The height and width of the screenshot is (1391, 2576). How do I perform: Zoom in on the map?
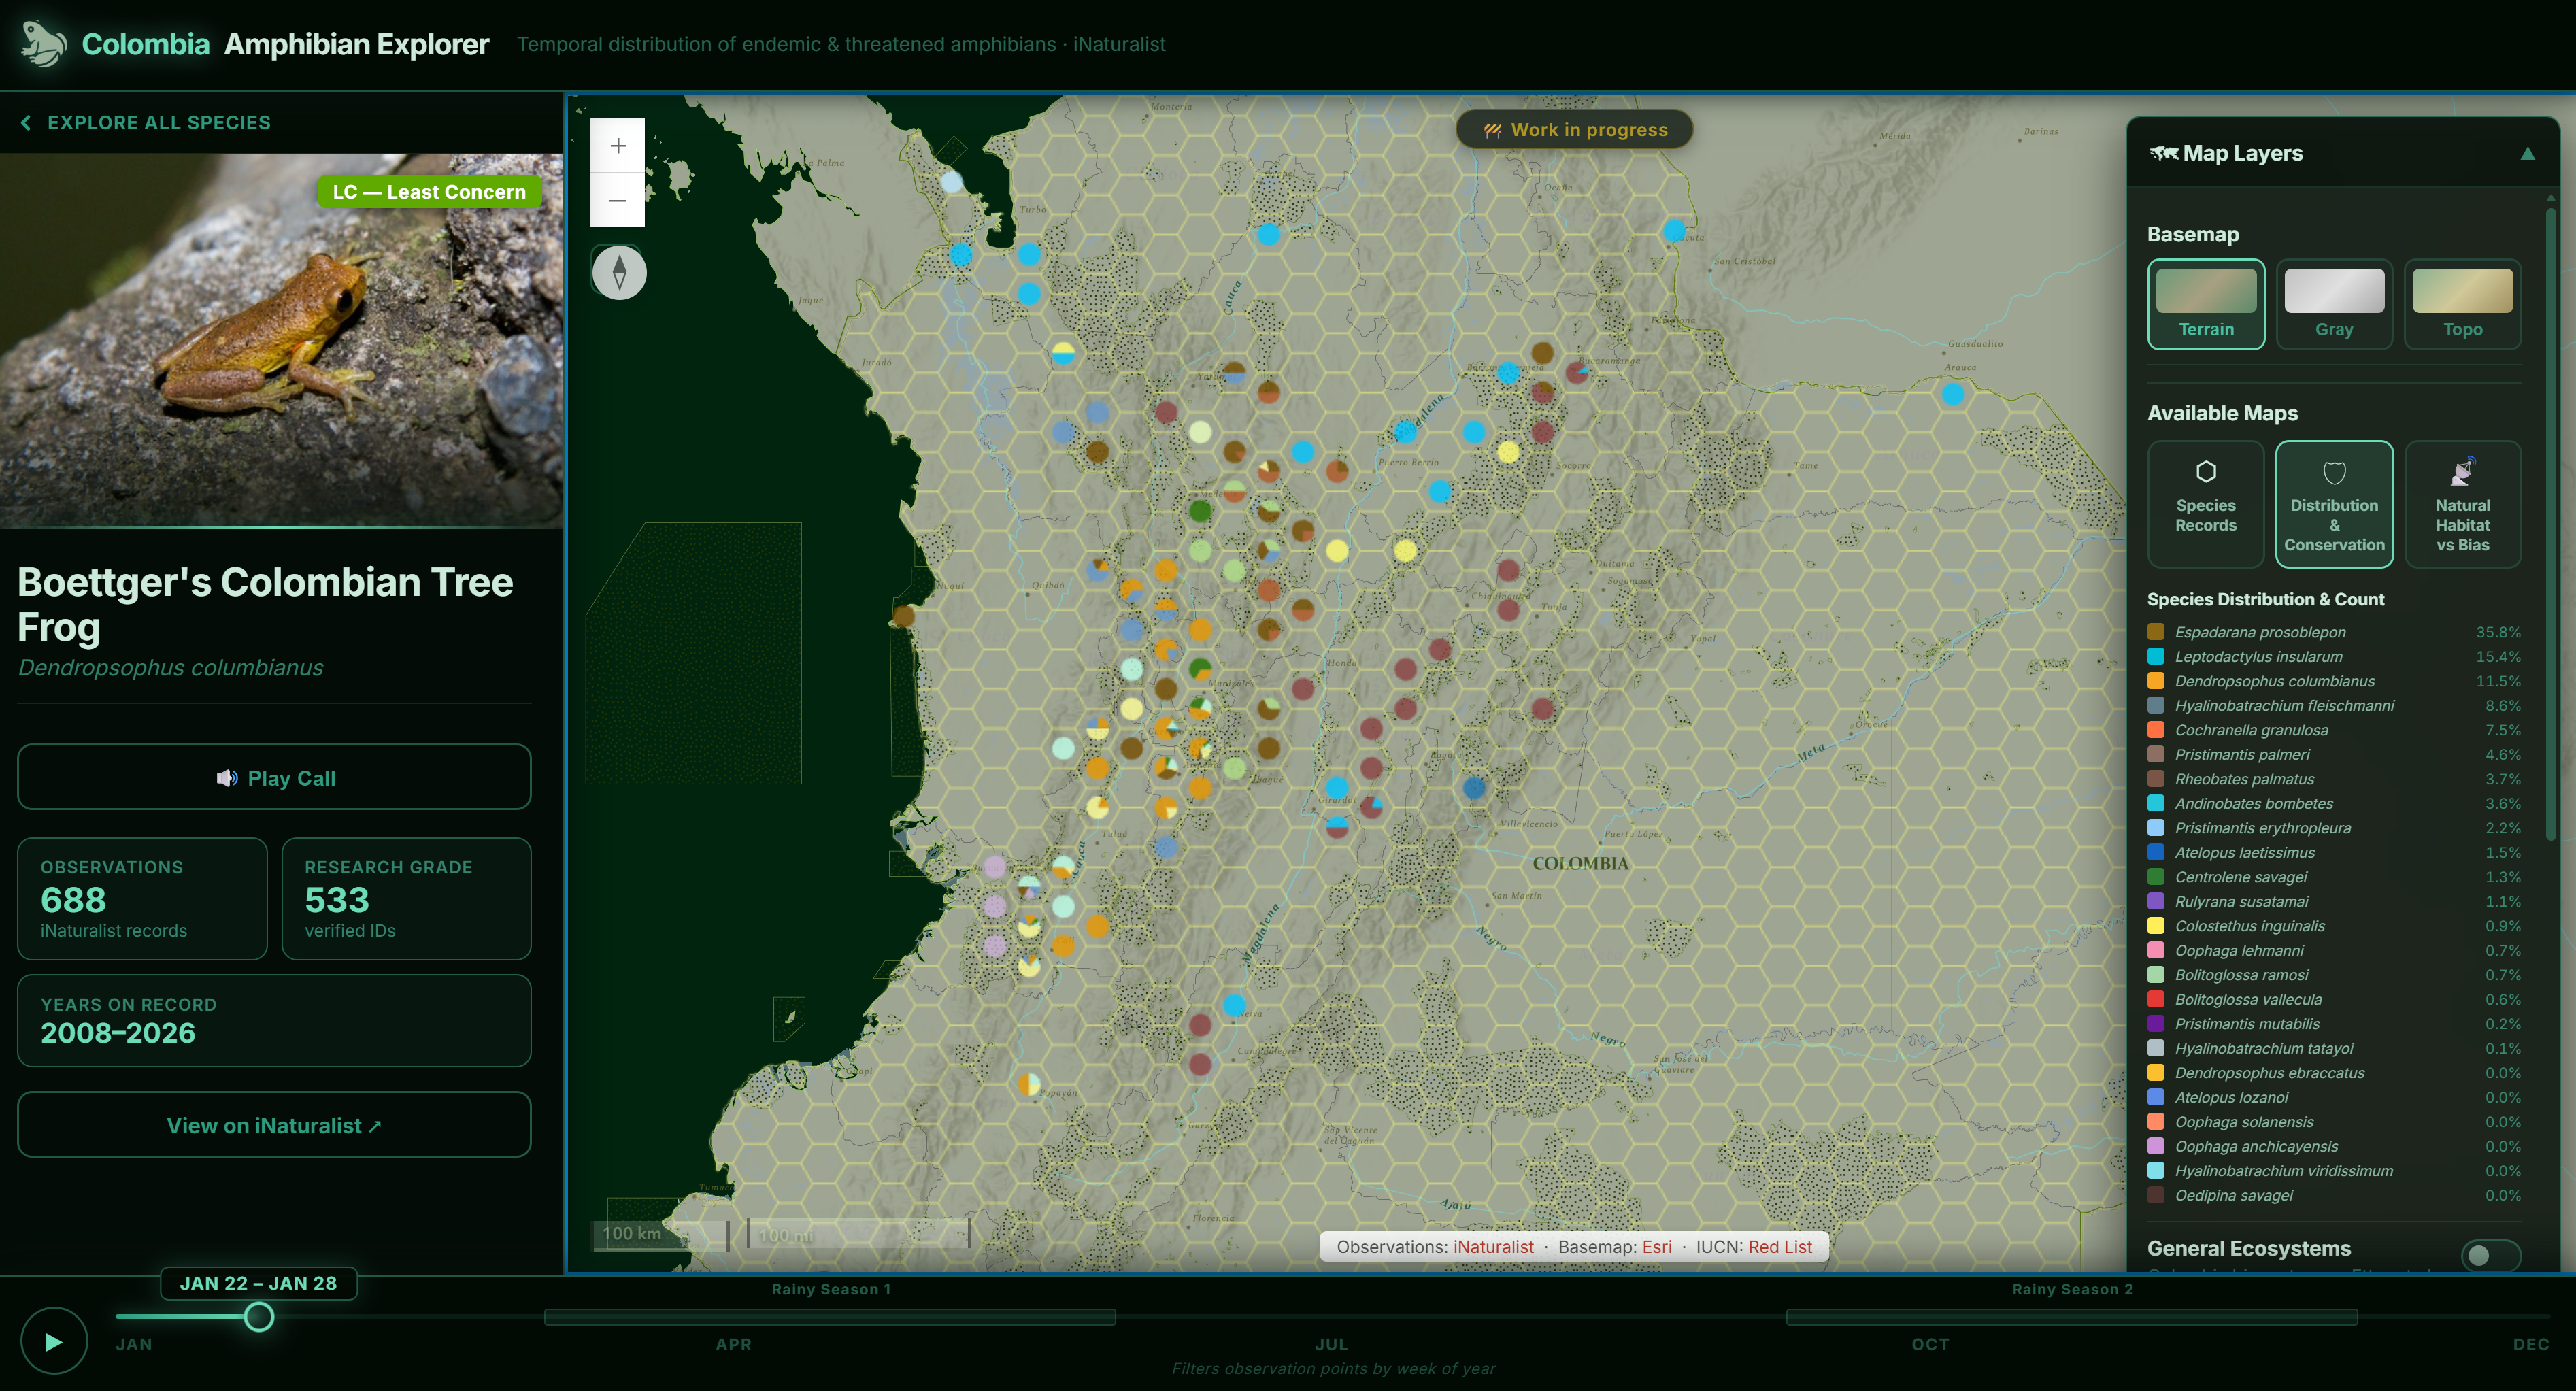pos(618,146)
